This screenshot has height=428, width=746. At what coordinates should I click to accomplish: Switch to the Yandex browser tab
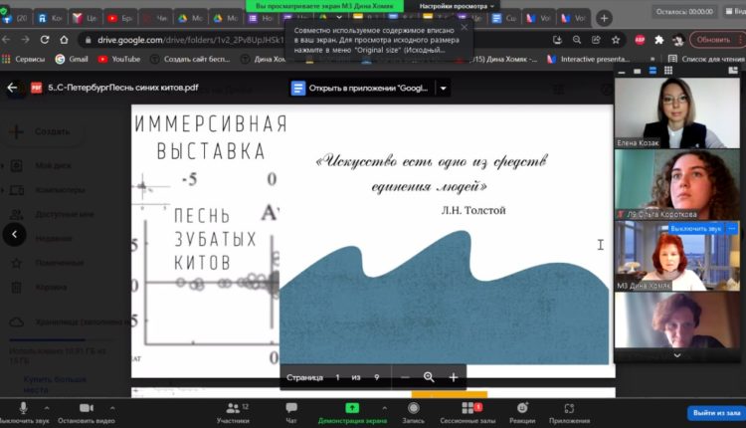tap(85, 19)
